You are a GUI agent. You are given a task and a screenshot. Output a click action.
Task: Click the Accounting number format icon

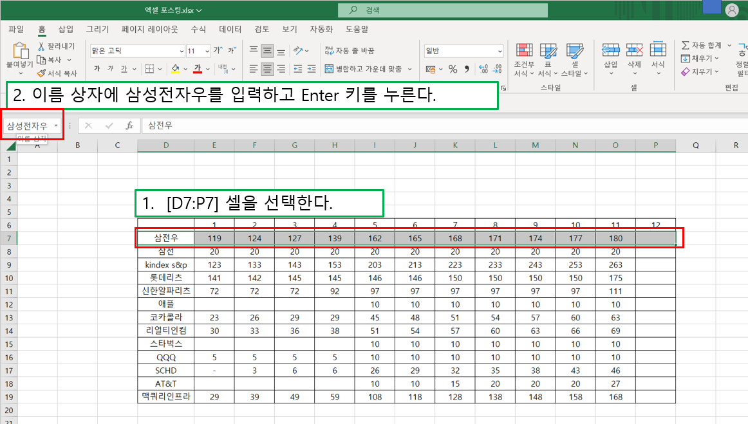point(430,69)
